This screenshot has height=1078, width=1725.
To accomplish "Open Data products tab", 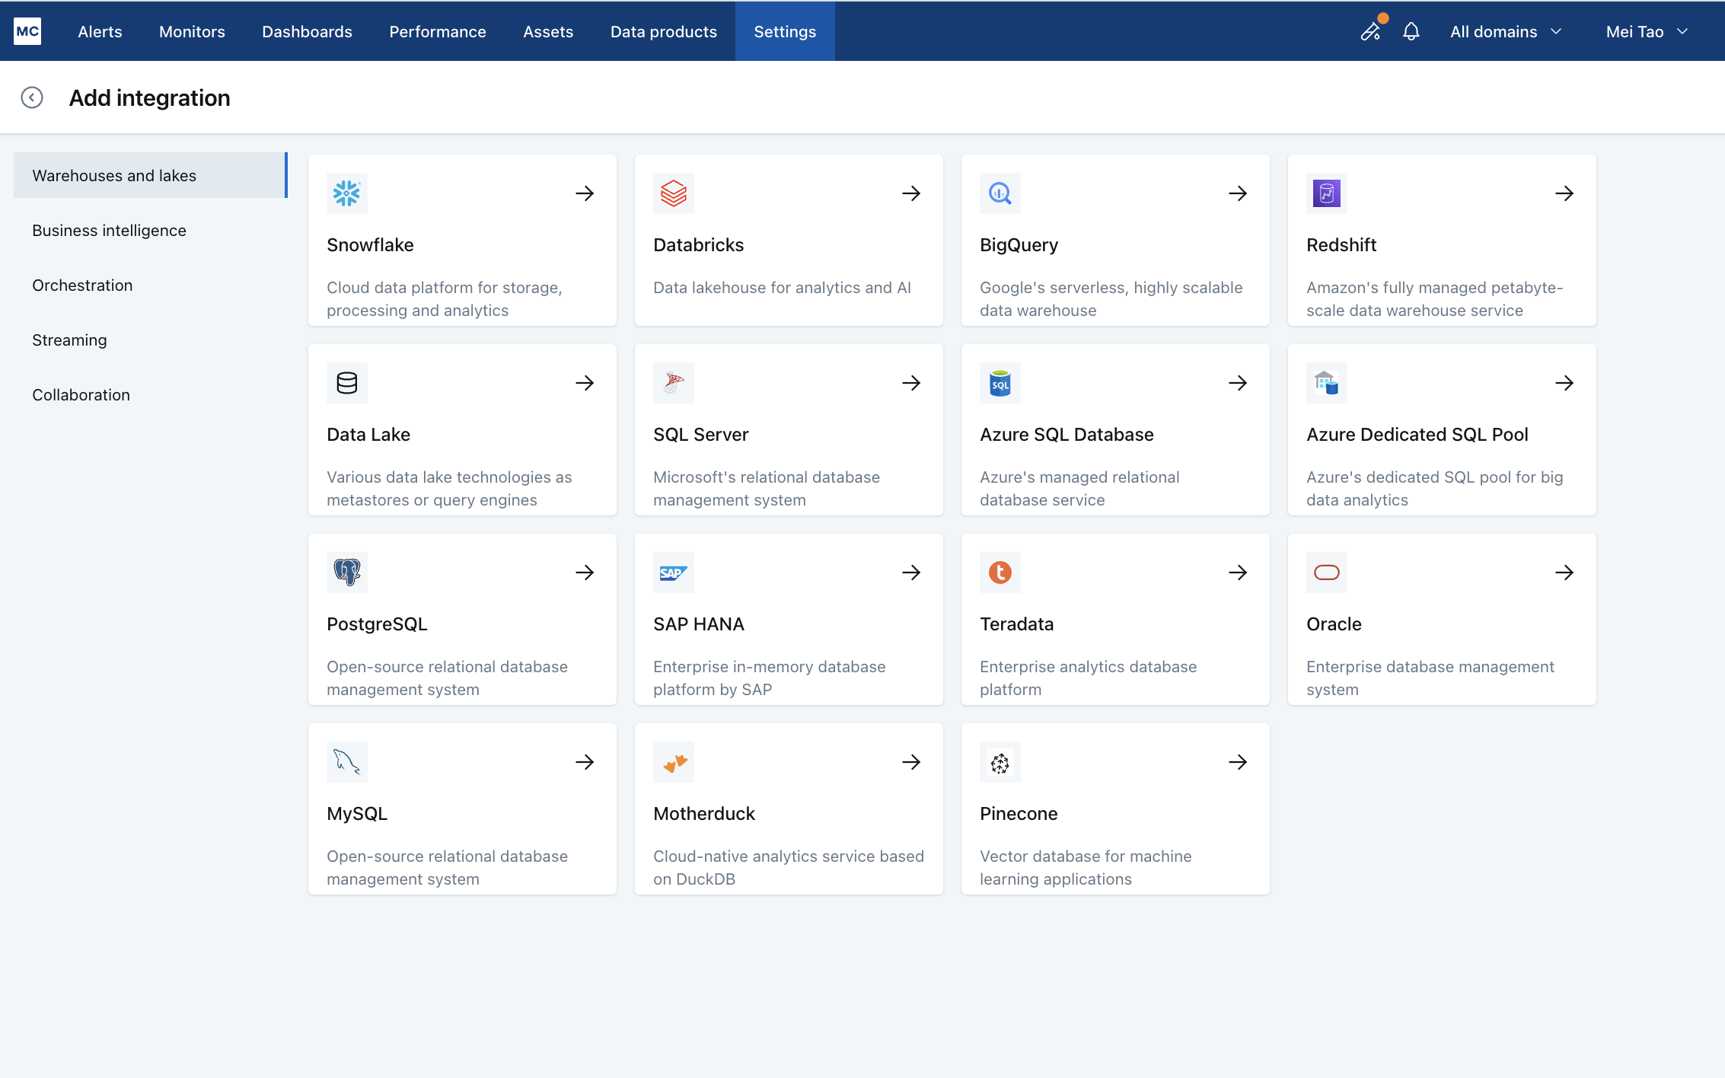I will (x=664, y=31).
